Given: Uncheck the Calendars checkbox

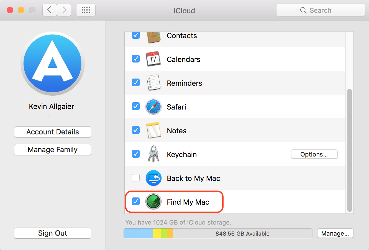Looking at the screenshot, I should point(136,59).
